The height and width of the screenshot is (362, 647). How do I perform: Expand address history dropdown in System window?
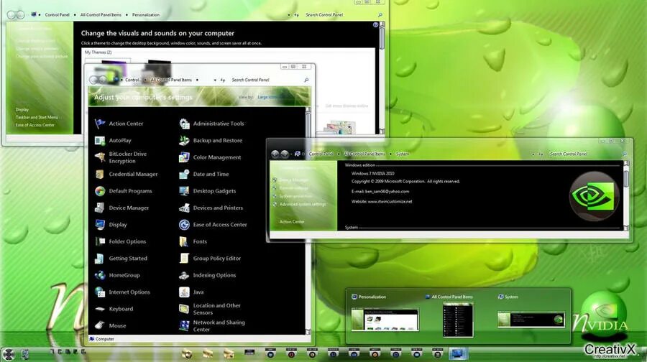pyautogui.click(x=533, y=154)
